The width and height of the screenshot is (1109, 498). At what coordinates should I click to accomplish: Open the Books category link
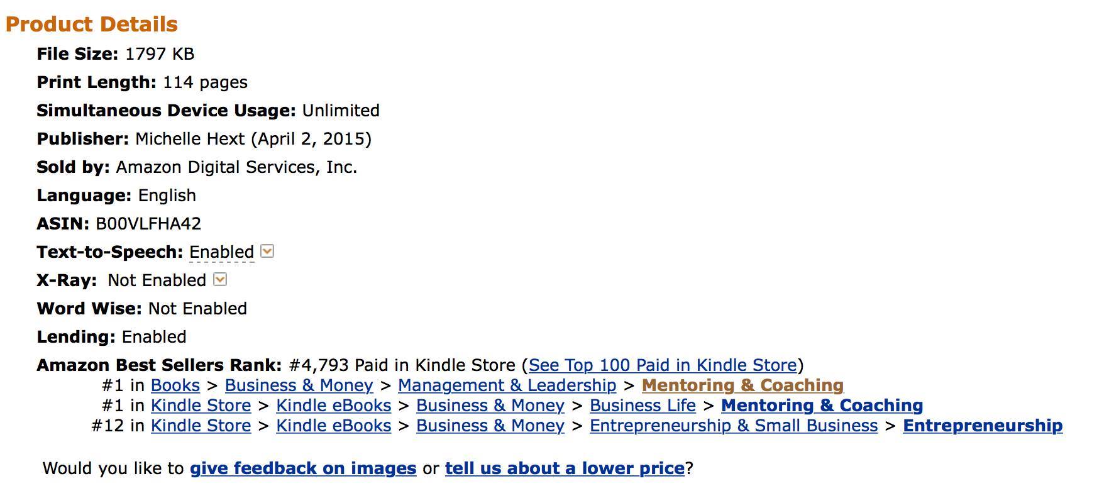(175, 385)
